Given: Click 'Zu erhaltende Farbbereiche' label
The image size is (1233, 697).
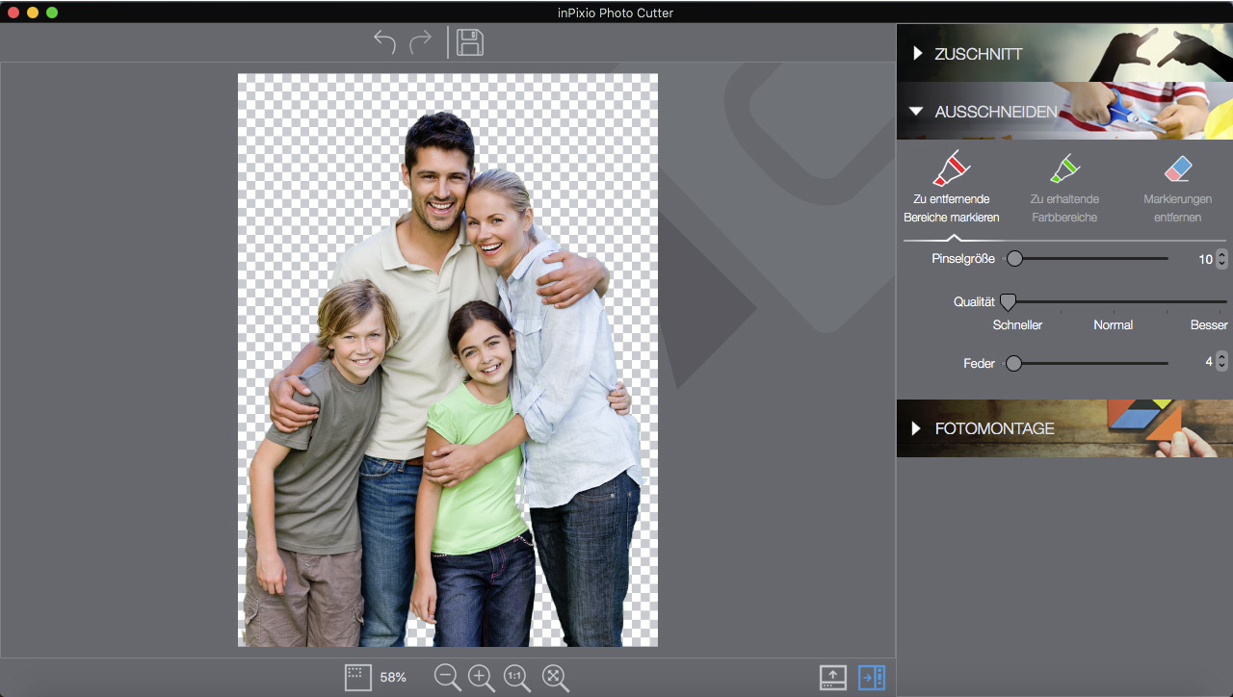Looking at the screenshot, I should point(1064,208).
